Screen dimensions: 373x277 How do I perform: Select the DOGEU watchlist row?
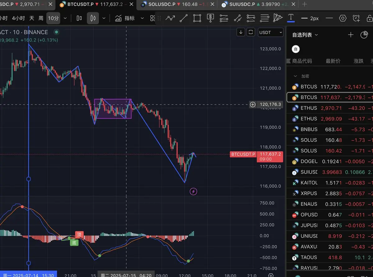tap(329, 161)
